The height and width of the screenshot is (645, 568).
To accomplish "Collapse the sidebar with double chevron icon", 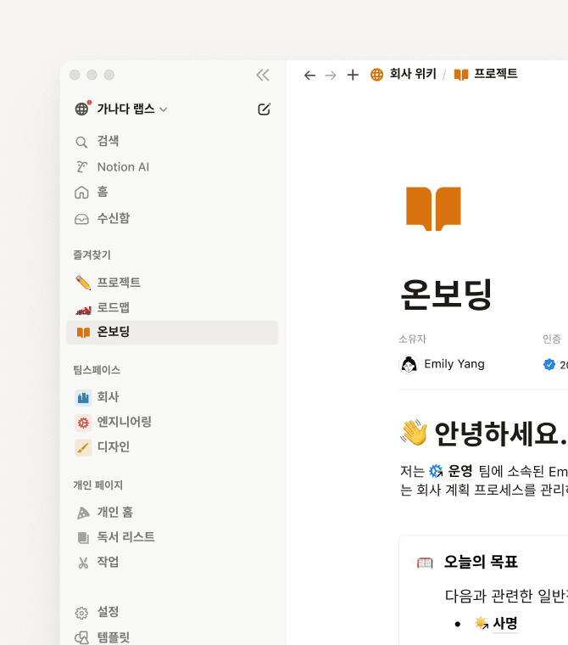I will (263, 75).
